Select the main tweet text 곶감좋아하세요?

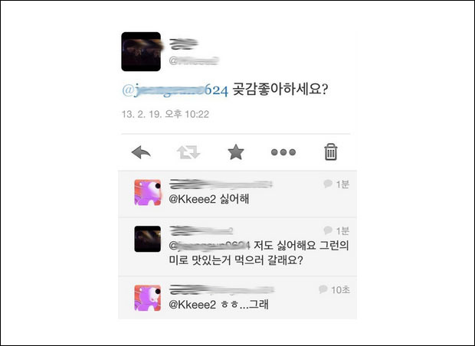(x=280, y=90)
